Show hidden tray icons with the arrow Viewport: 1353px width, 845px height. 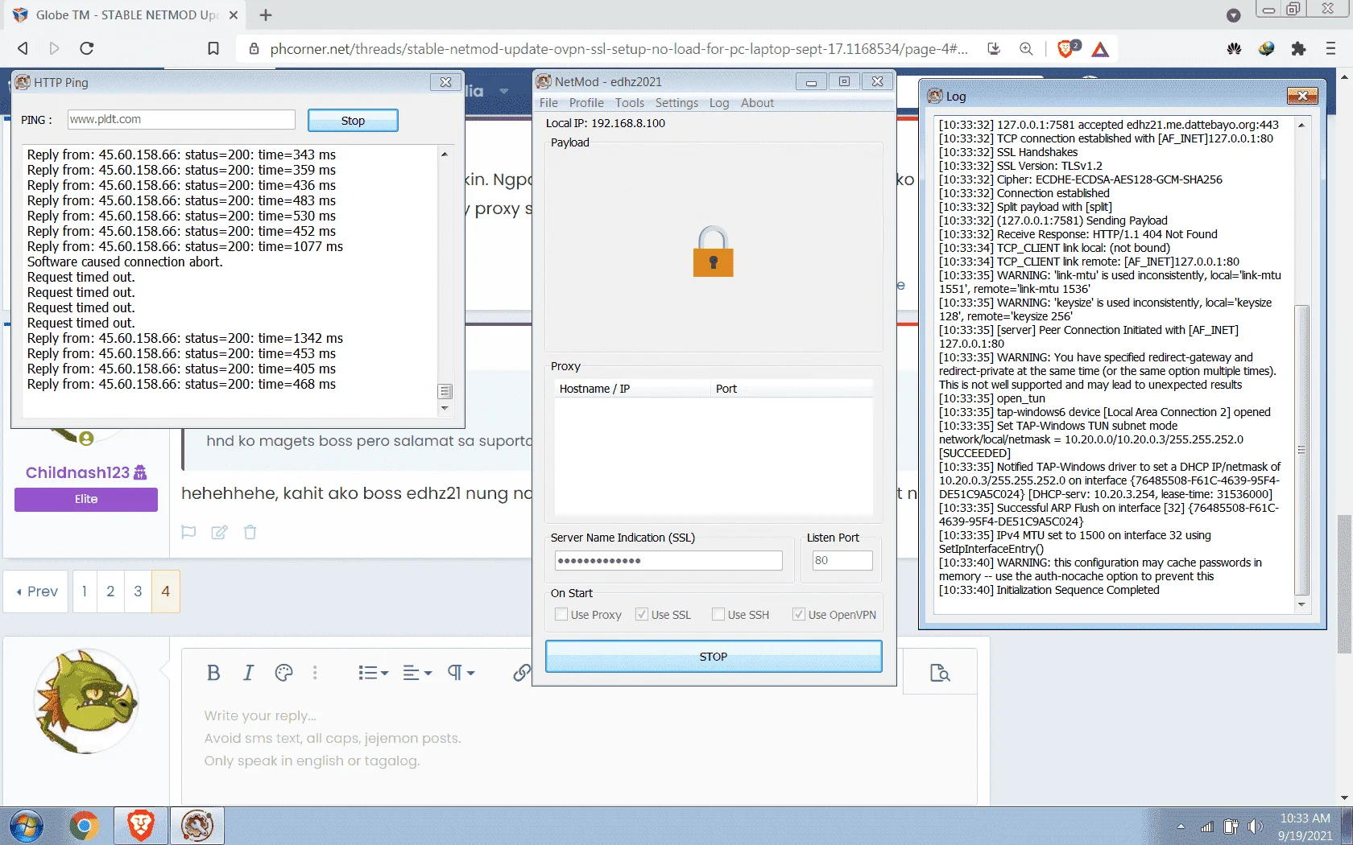point(1181,826)
